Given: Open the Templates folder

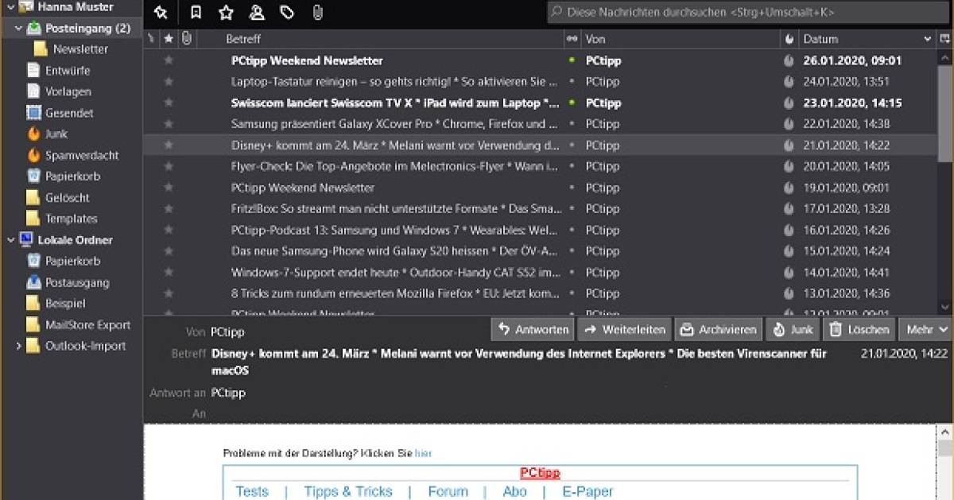Looking at the screenshot, I should click(71, 219).
